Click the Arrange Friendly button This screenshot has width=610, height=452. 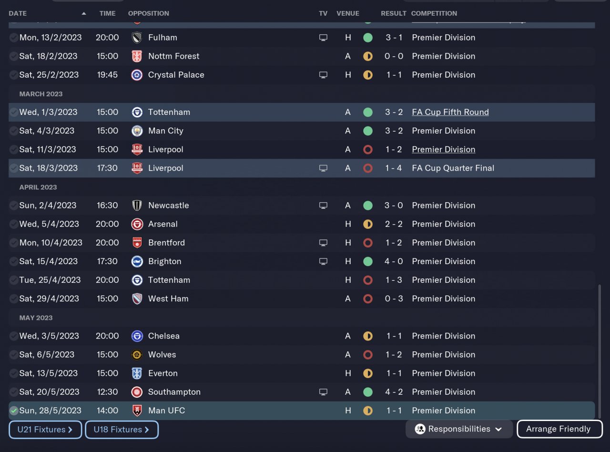[x=559, y=429]
